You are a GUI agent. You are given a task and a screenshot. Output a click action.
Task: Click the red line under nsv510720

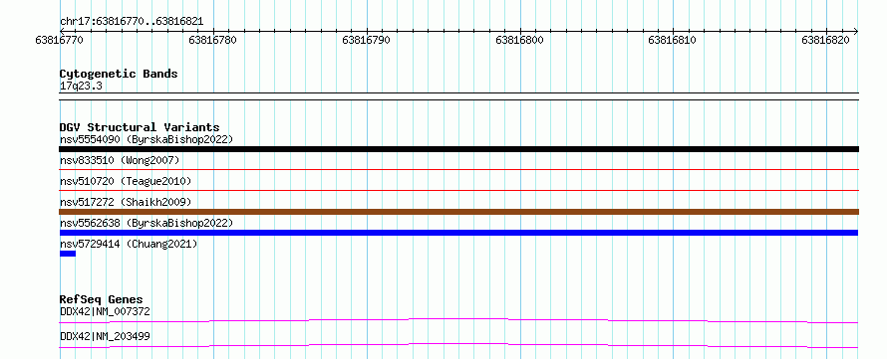(x=458, y=190)
